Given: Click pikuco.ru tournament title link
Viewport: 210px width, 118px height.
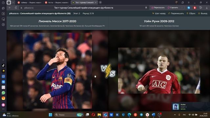Looking at the screenshot, I should click(40, 13).
